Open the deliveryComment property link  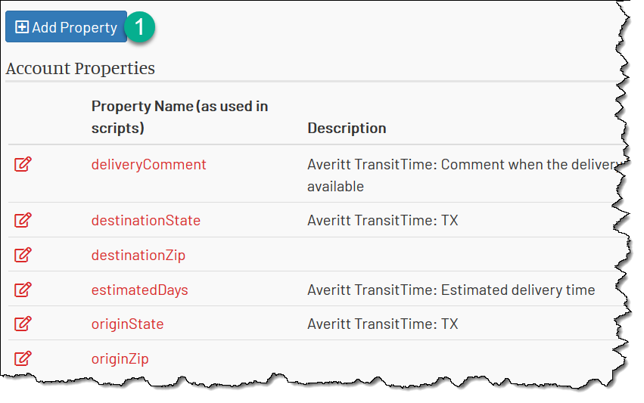coord(148,165)
